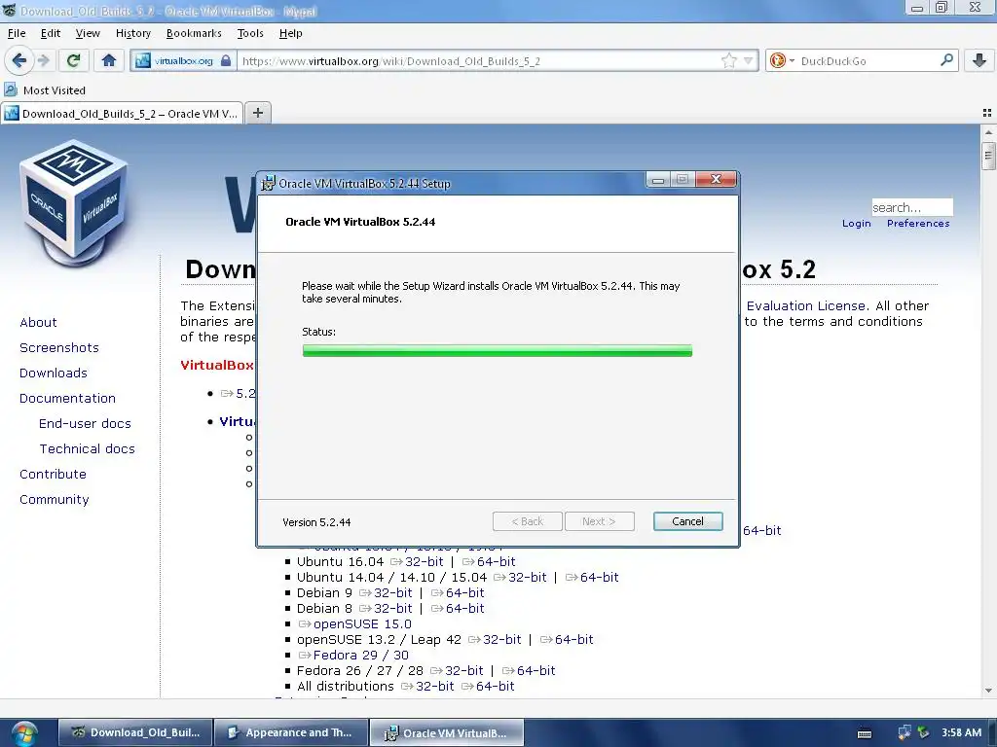Open the End-user docs link
Image resolution: width=997 pixels, height=747 pixels.
[86, 424]
